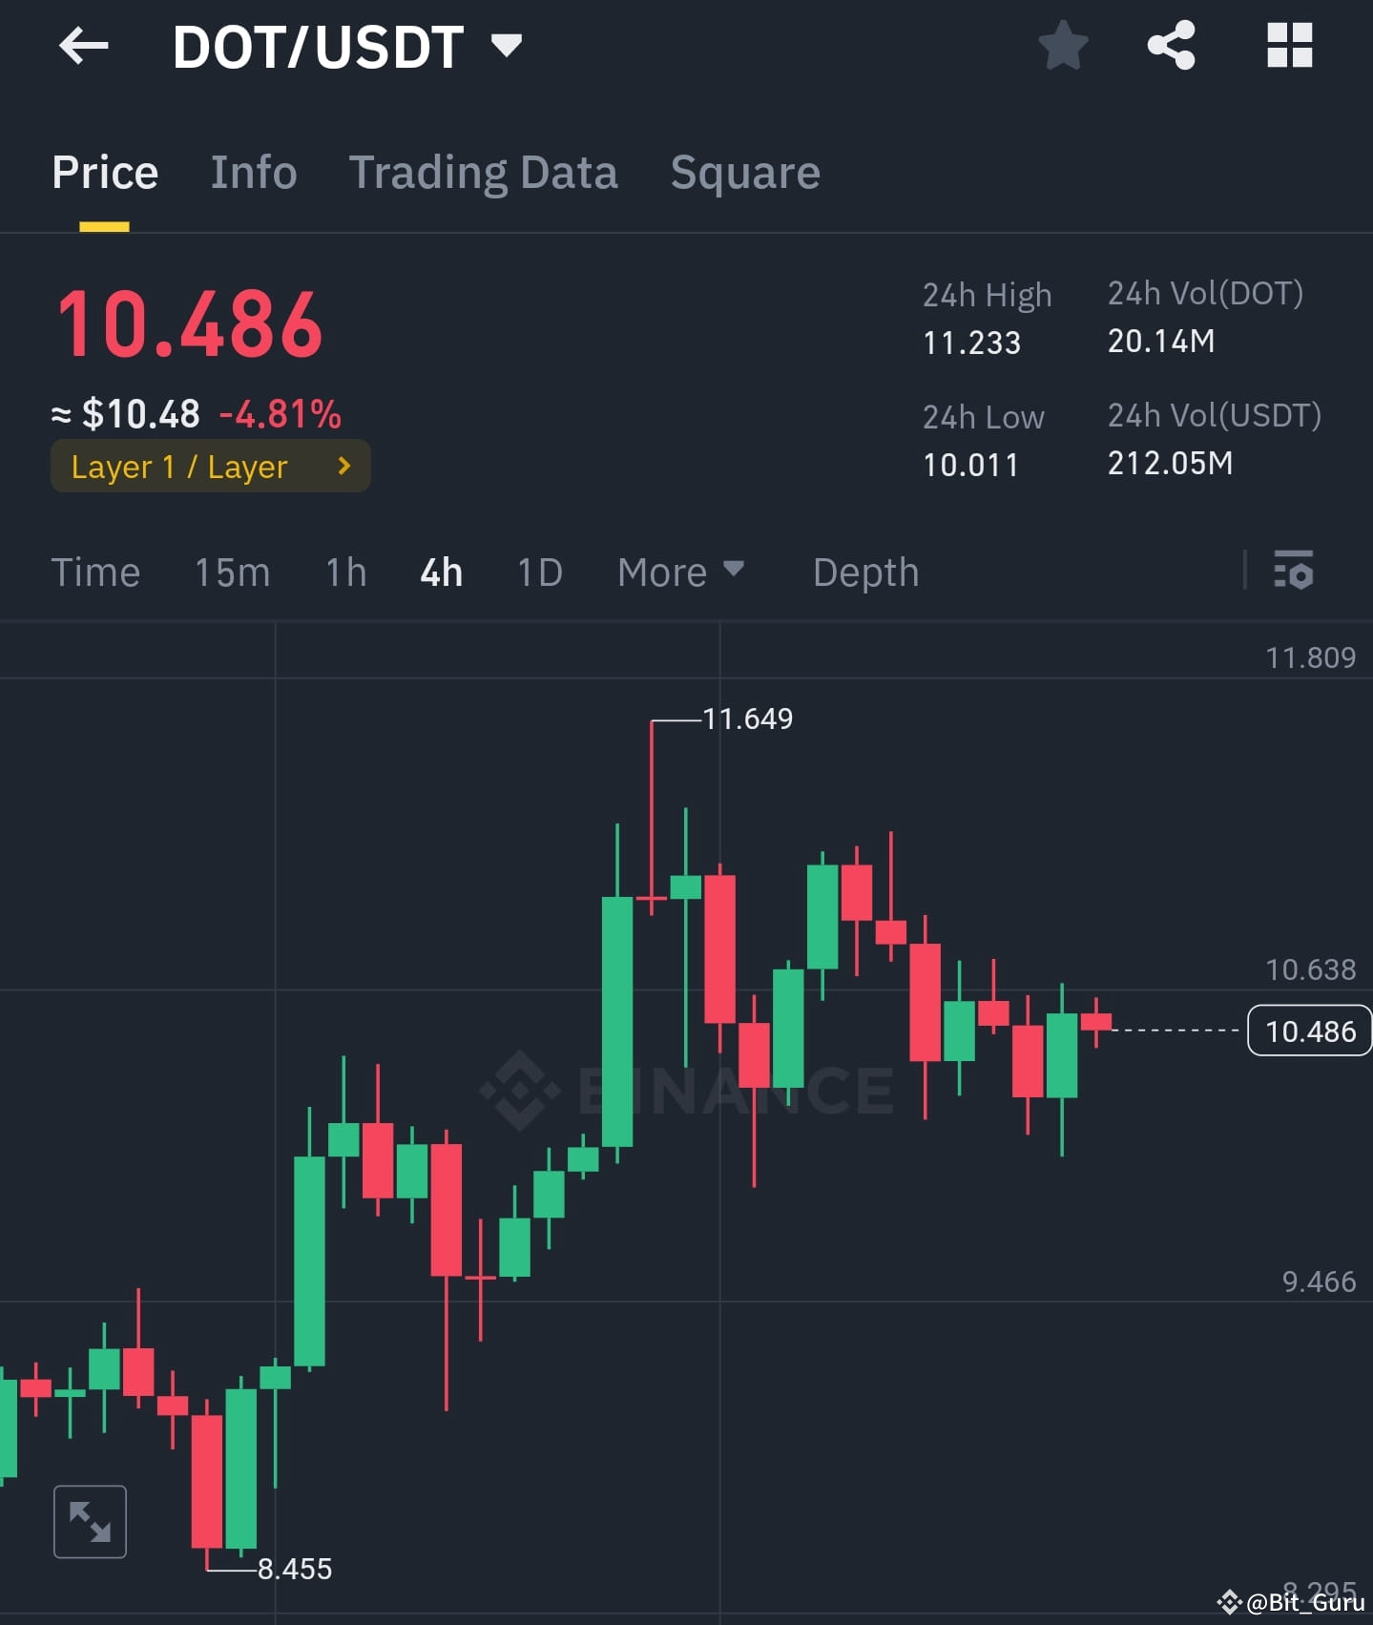This screenshot has height=1625, width=1373.
Task: Tap the 24h High value 11.233
Action: 971,343
